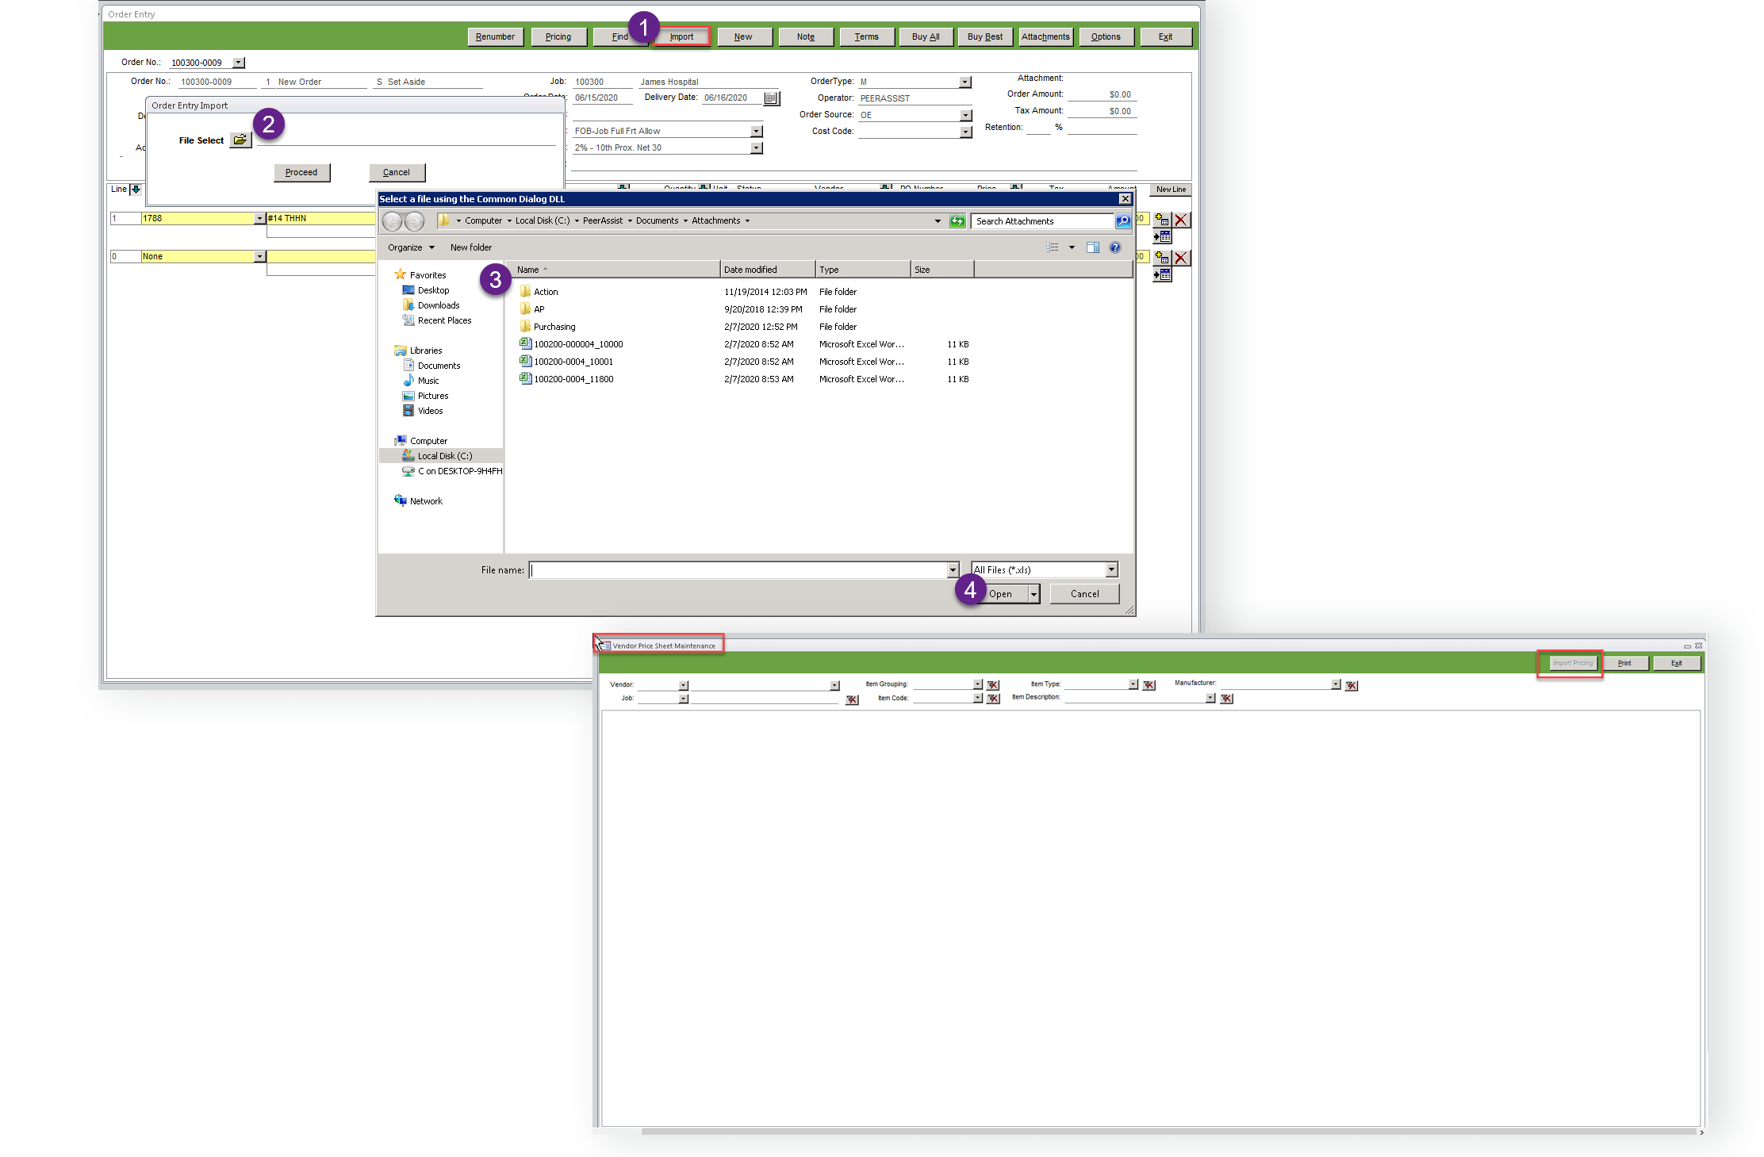Screen dimensions: 1764x1157
Task: Clear the Item Type filter
Action: click(1149, 685)
